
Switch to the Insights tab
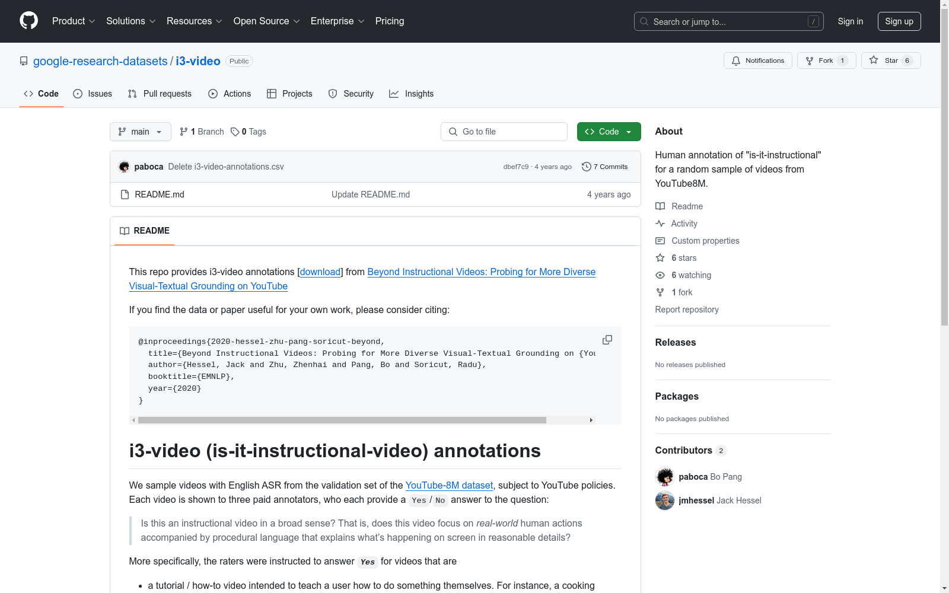pyautogui.click(x=411, y=94)
